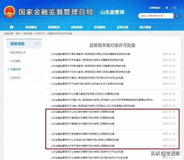The height and width of the screenshot is (160, 184).
Task: Open 山东兰陵村镇银行解散的批复
Action: pyautogui.click(x=83, y=112)
